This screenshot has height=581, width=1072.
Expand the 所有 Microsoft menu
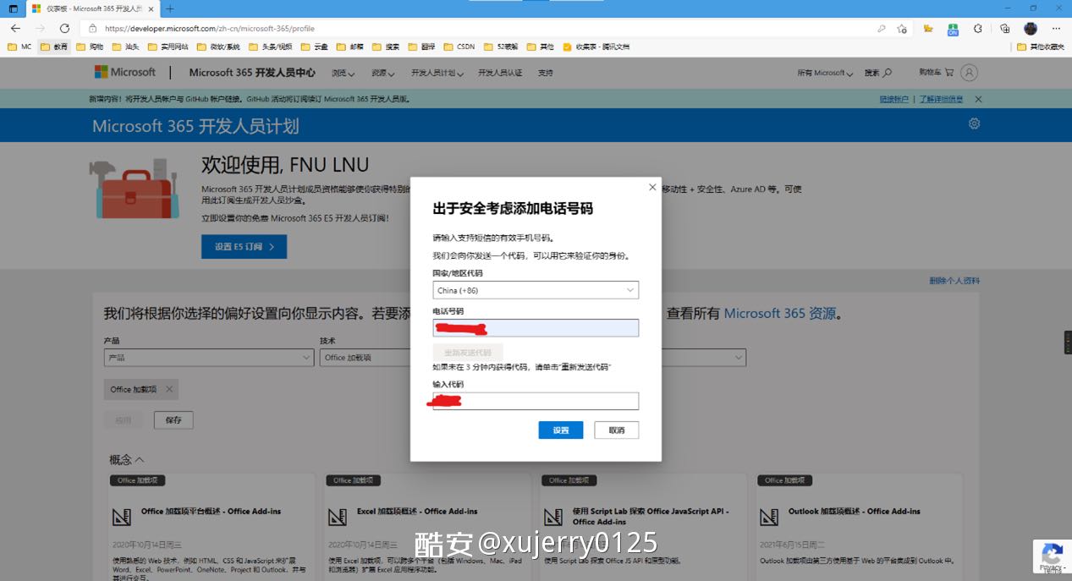pos(825,73)
